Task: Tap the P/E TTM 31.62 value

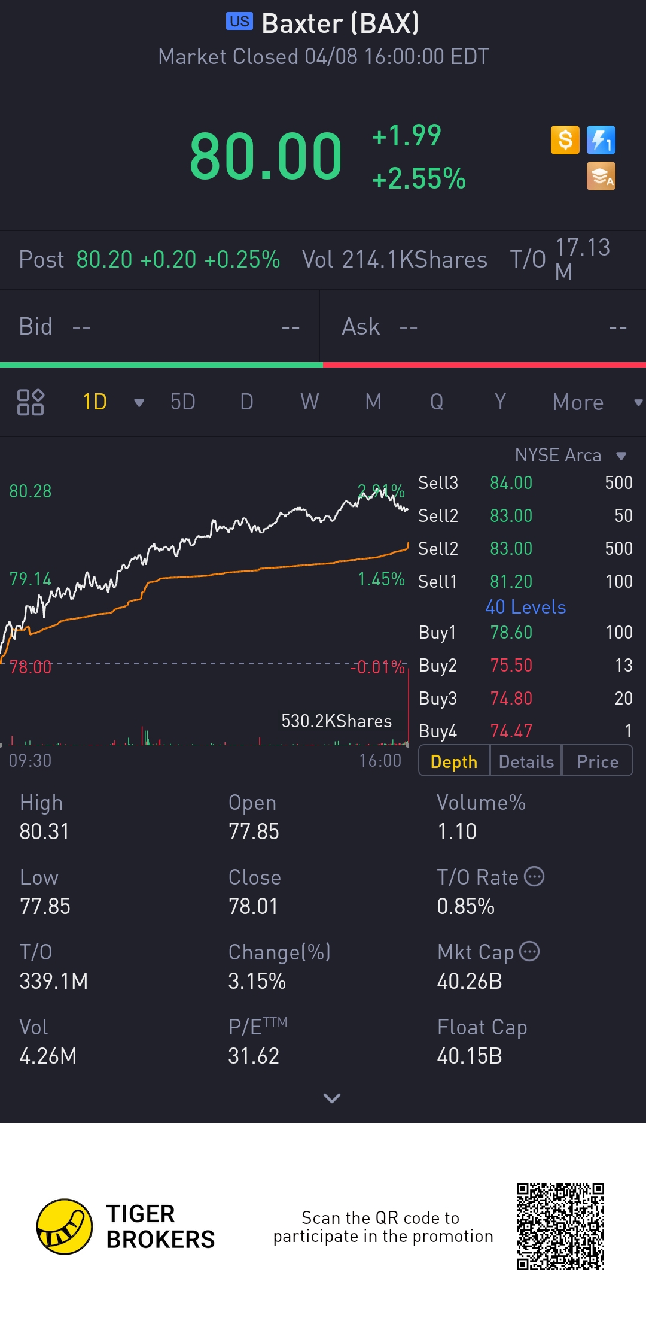Action: (254, 1056)
